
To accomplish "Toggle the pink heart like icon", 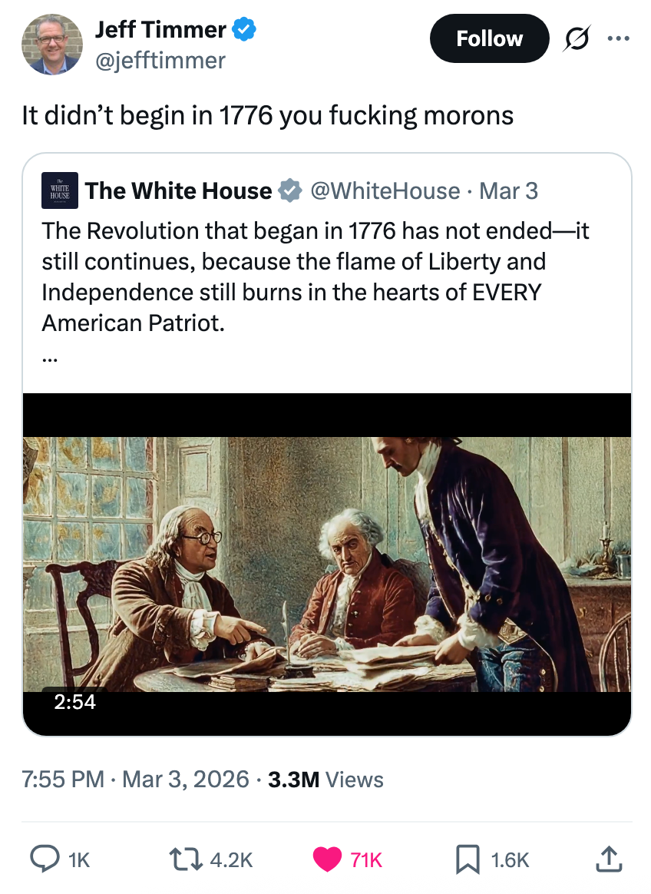I will [x=328, y=859].
